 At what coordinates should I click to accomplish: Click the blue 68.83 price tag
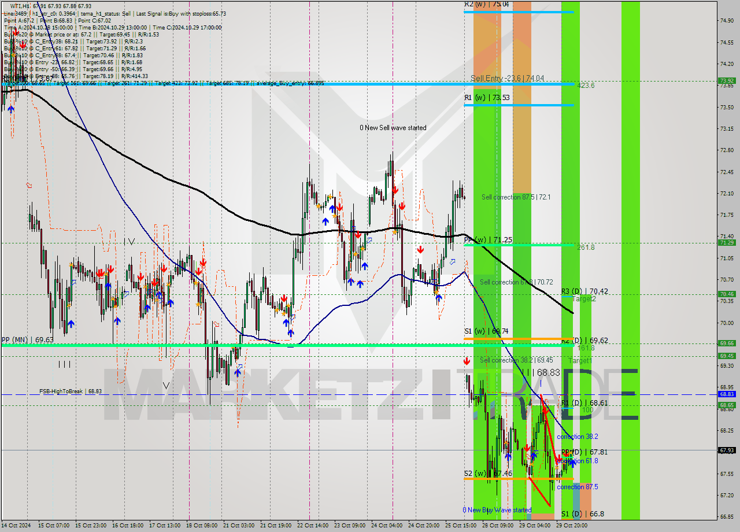[727, 394]
